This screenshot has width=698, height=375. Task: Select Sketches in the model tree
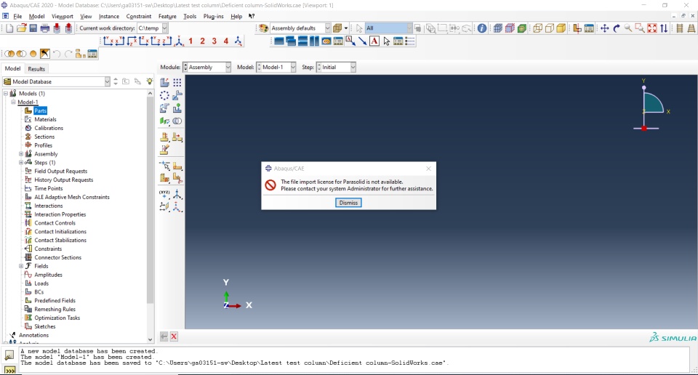coord(45,326)
